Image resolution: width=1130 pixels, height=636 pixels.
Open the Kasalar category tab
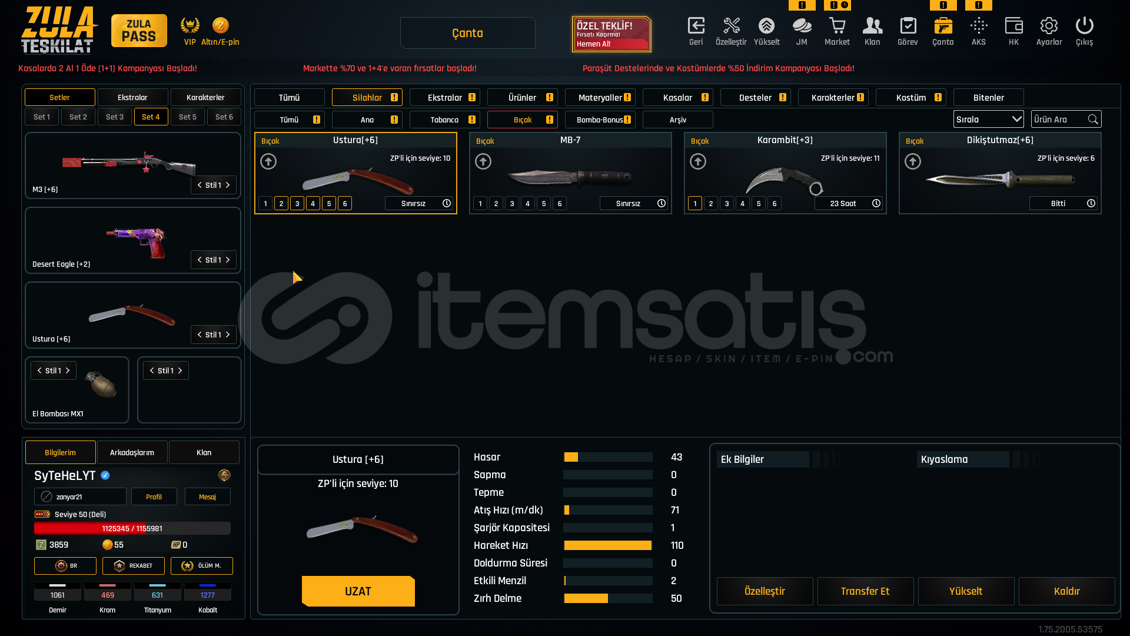click(x=677, y=97)
